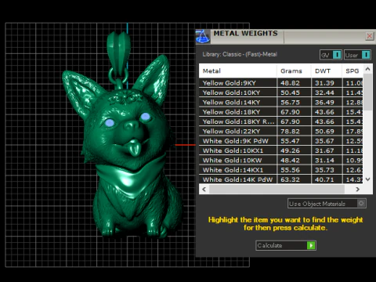Screen dimensions: 376x282
Task: Click the 35.67 DWT value
Action: point(324,141)
